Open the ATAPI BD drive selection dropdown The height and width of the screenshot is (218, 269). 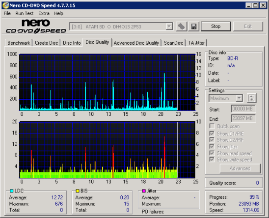pyautogui.click(x=121, y=27)
